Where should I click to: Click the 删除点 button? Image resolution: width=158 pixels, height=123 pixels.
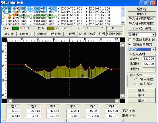click(24, 34)
